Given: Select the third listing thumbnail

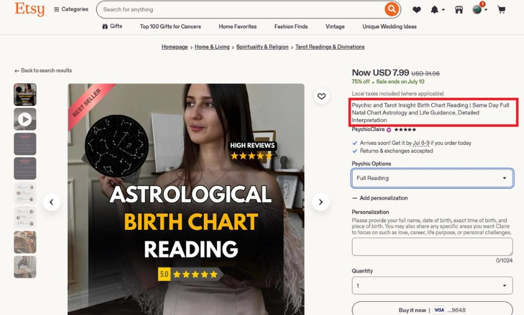Looking at the screenshot, I should [25, 144].
